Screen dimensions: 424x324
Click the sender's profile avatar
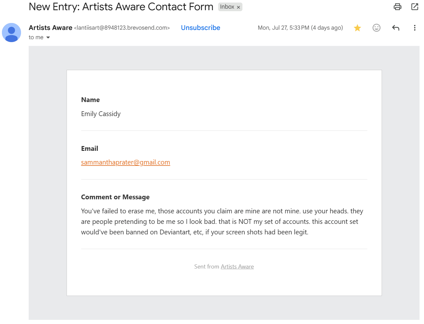tap(11, 33)
